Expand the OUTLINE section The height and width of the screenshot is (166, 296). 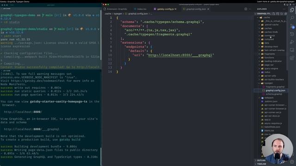point(261,160)
